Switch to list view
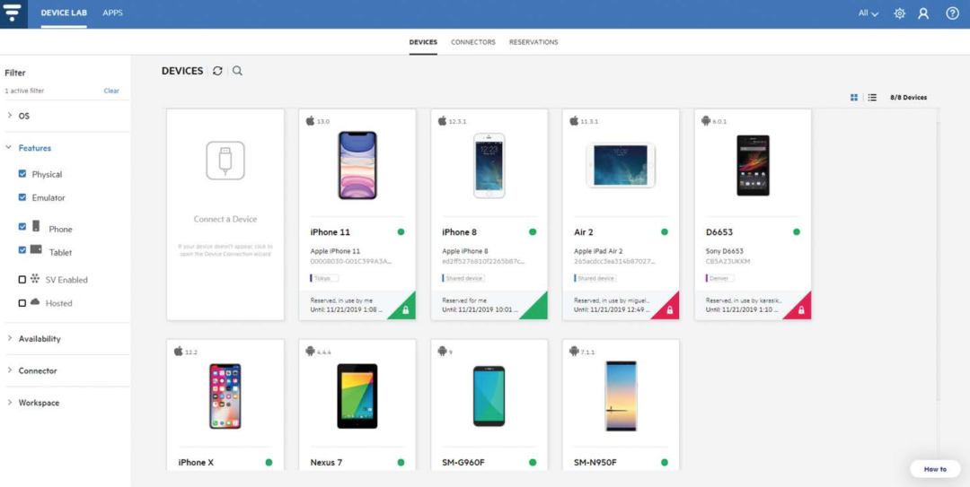 pyautogui.click(x=872, y=98)
